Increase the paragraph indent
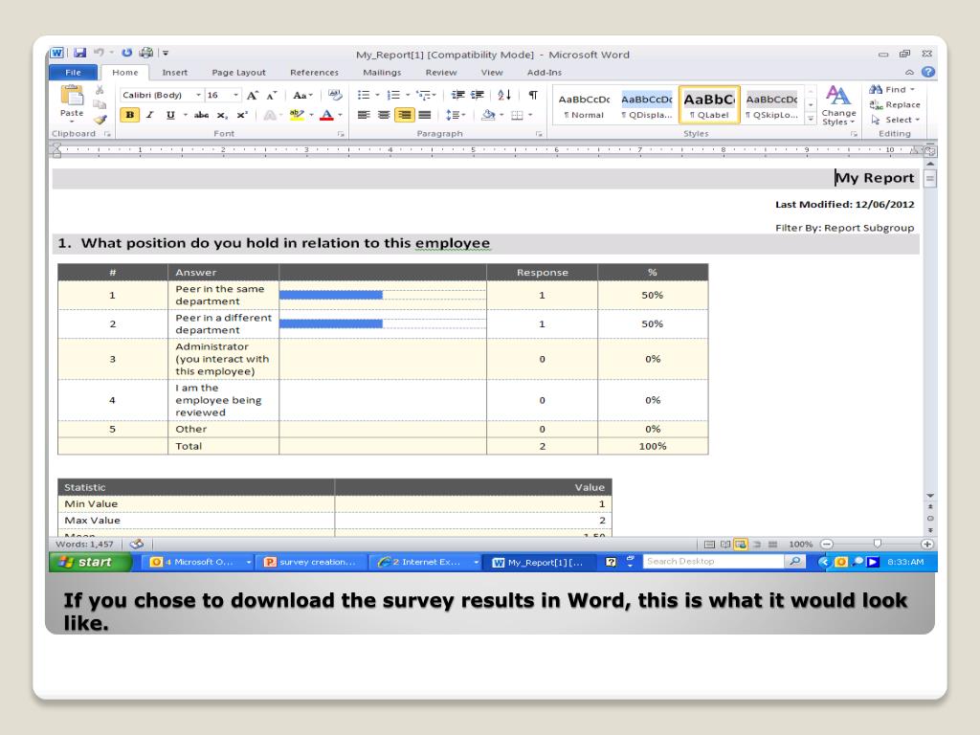This screenshot has width=980, height=735. click(x=478, y=95)
